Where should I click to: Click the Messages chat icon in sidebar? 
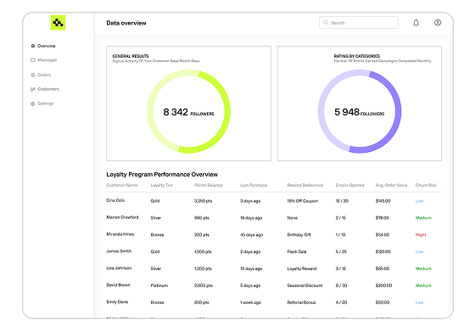(x=33, y=60)
